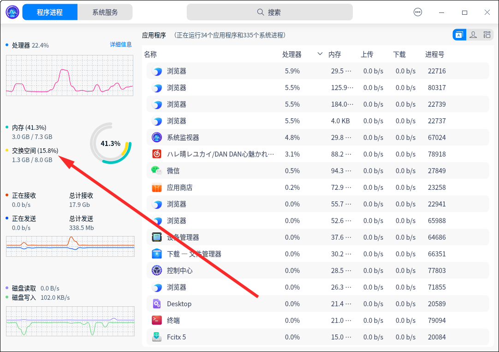
Task: Click the 终端 terminal icon
Action: coord(157,321)
